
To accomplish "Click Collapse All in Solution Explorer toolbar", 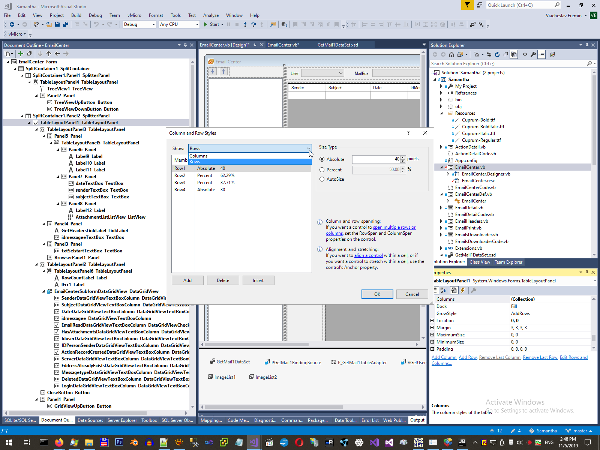I will click(505, 54).
